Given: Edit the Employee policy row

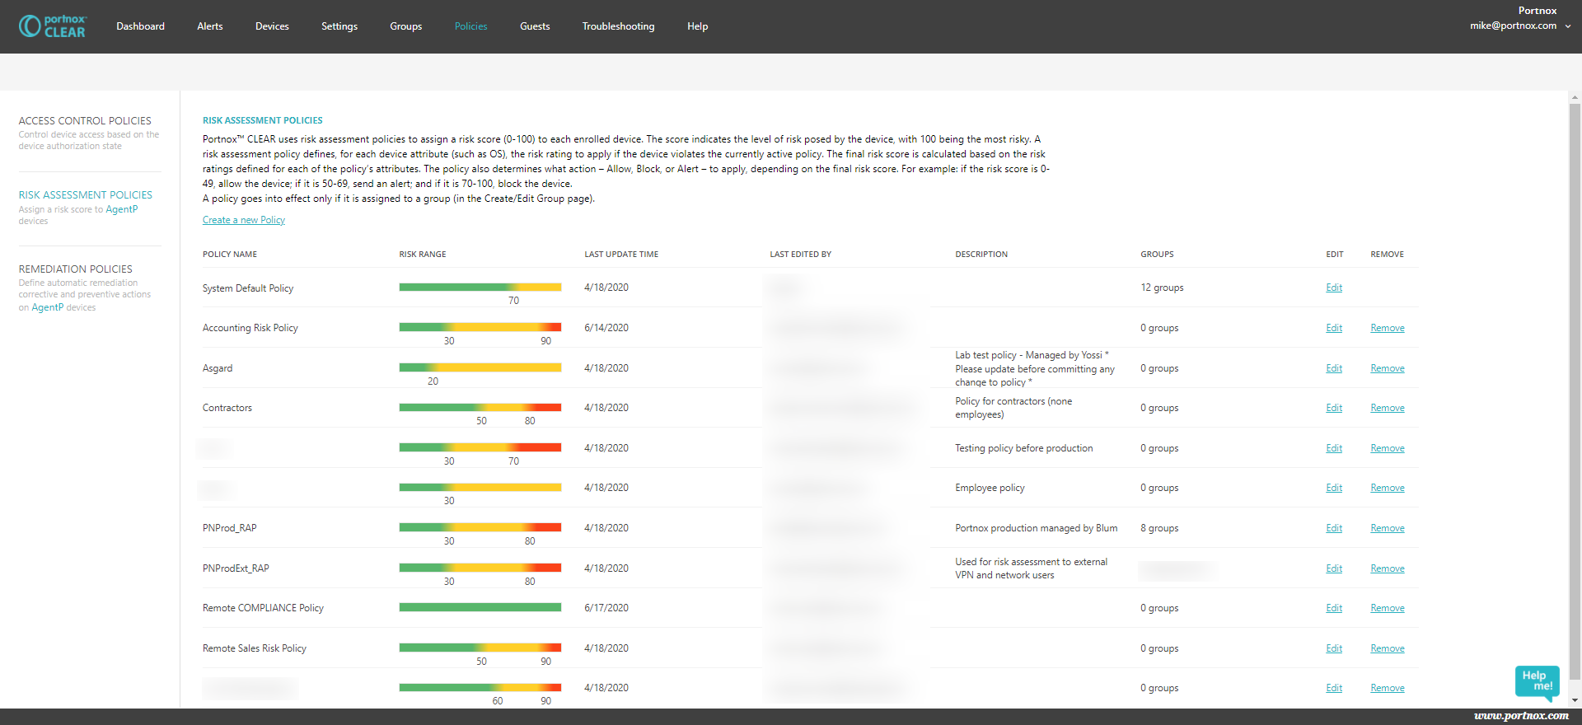Looking at the screenshot, I should pyautogui.click(x=1334, y=488).
